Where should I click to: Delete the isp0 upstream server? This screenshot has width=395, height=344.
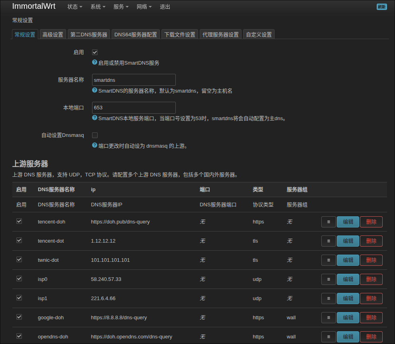tap(371, 279)
